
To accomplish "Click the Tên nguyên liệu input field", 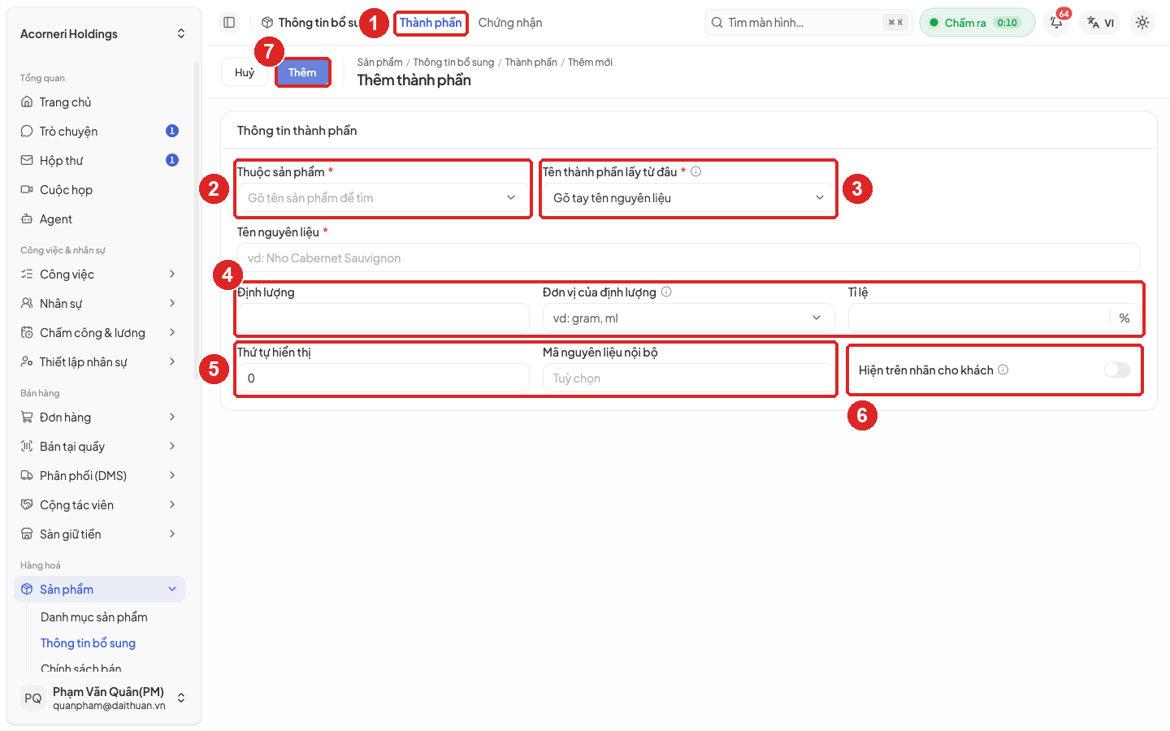I will (x=689, y=258).
